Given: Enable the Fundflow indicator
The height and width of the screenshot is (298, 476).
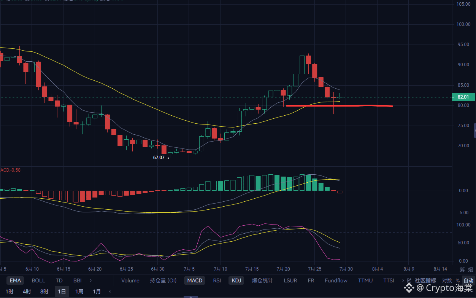Looking at the screenshot, I should pyautogui.click(x=336, y=280).
